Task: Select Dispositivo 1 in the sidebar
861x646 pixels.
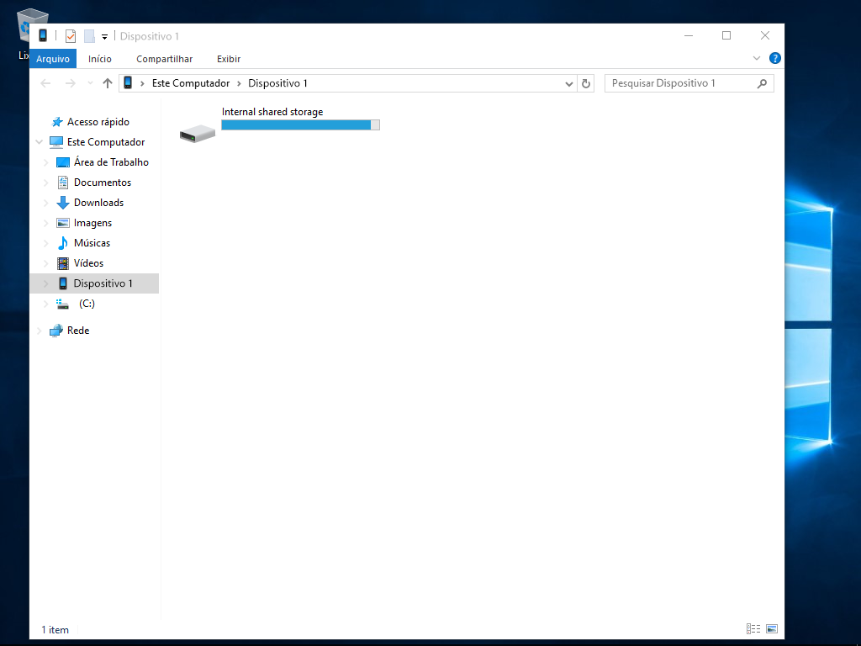Action: coord(103,283)
